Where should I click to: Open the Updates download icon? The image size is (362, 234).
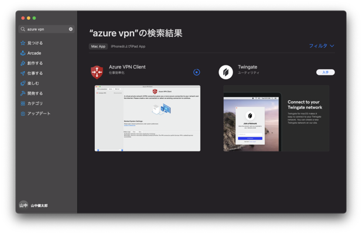click(x=23, y=113)
